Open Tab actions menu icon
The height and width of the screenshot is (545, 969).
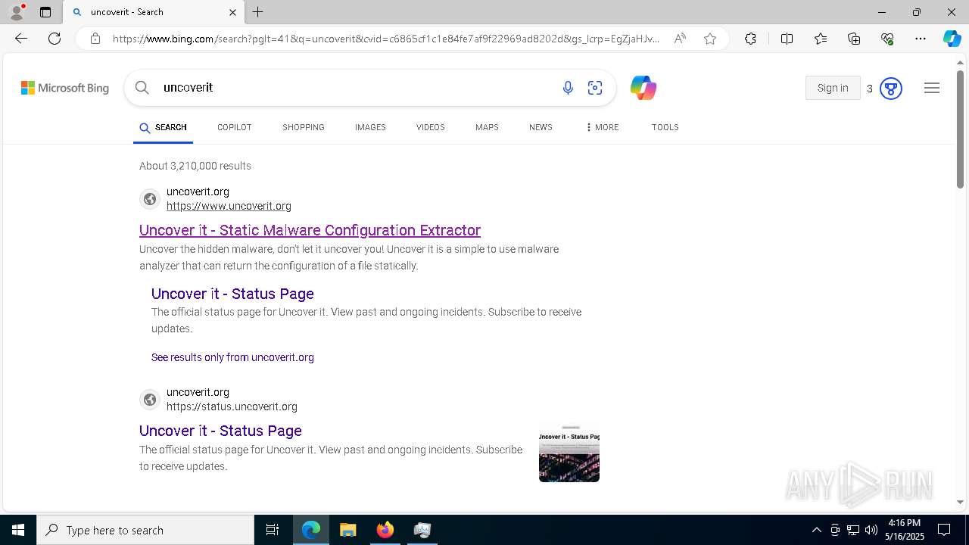tap(45, 12)
